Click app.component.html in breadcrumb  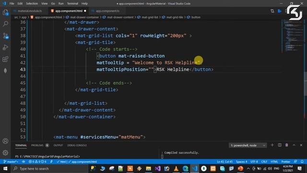click(x=48, y=17)
